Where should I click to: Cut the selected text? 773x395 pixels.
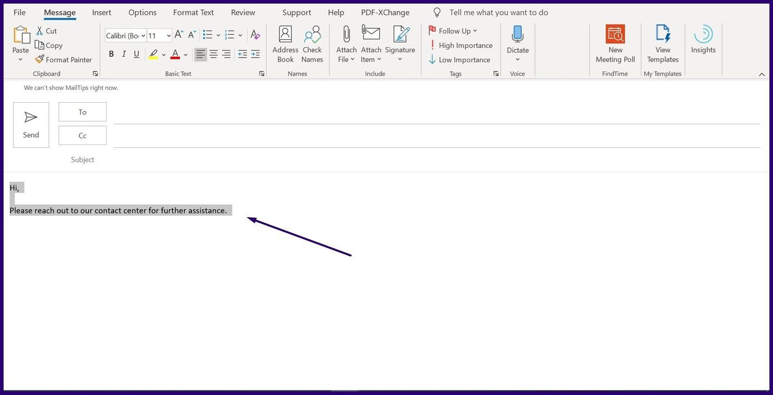point(46,31)
